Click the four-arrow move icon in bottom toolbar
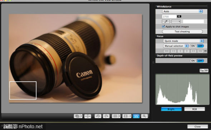The image size is (211, 130). point(88,116)
